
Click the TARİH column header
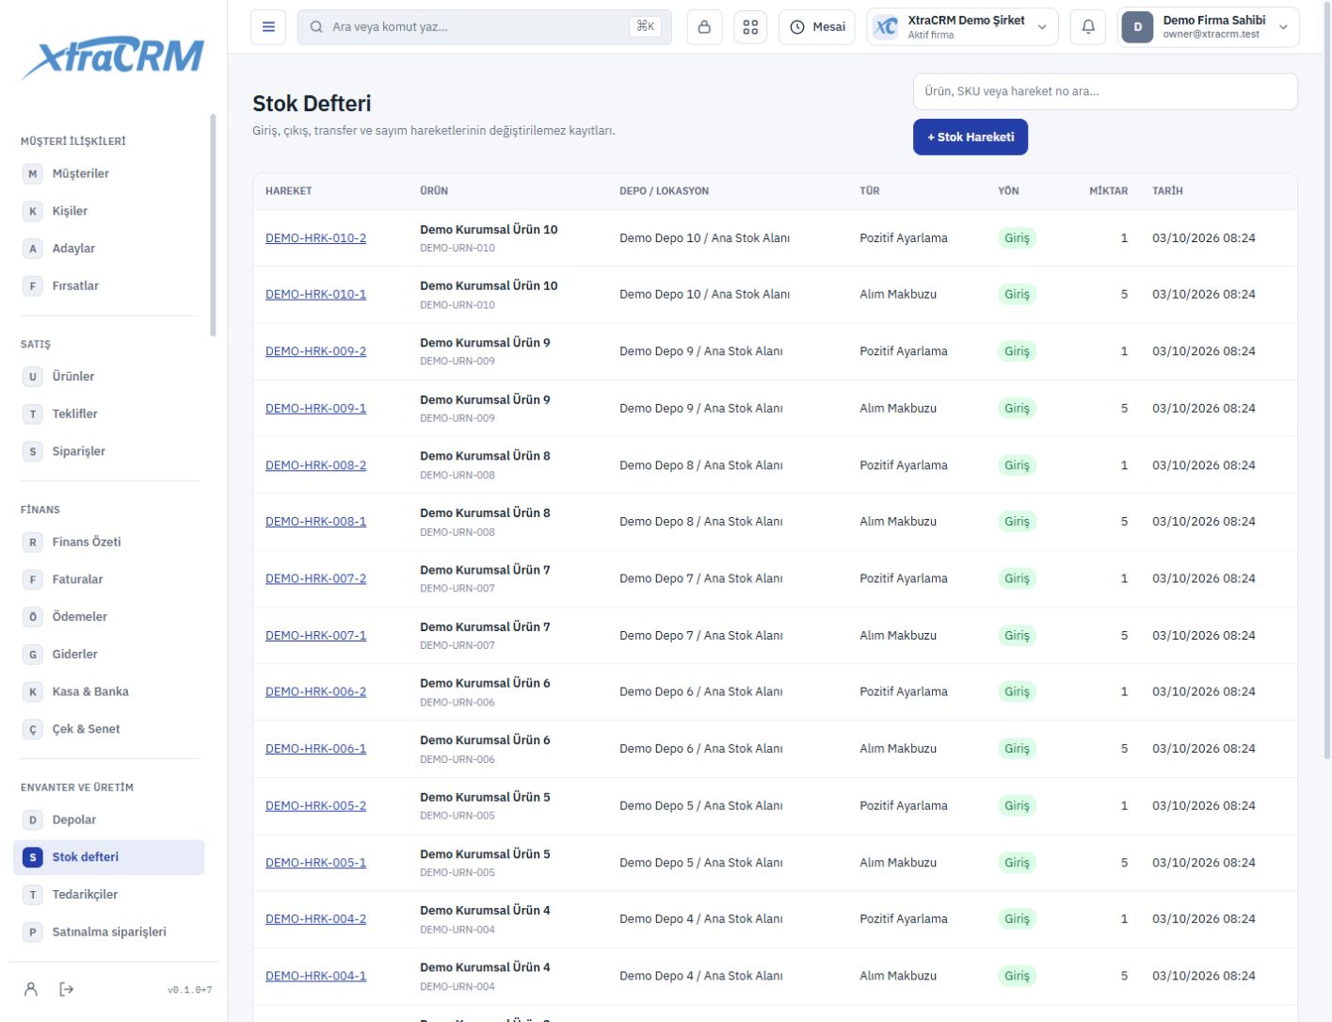click(x=1167, y=191)
